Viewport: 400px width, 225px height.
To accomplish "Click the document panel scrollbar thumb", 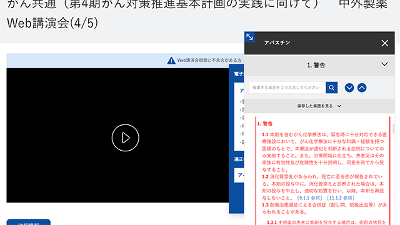I will [x=394, y=129].
